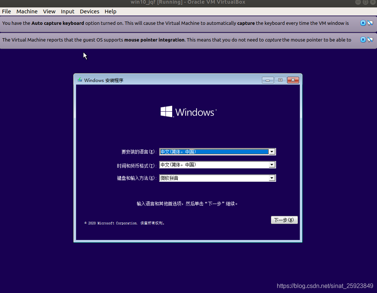Viewport: 377px width, 293px height.
Task: Open the Input menu
Action: (x=68, y=11)
